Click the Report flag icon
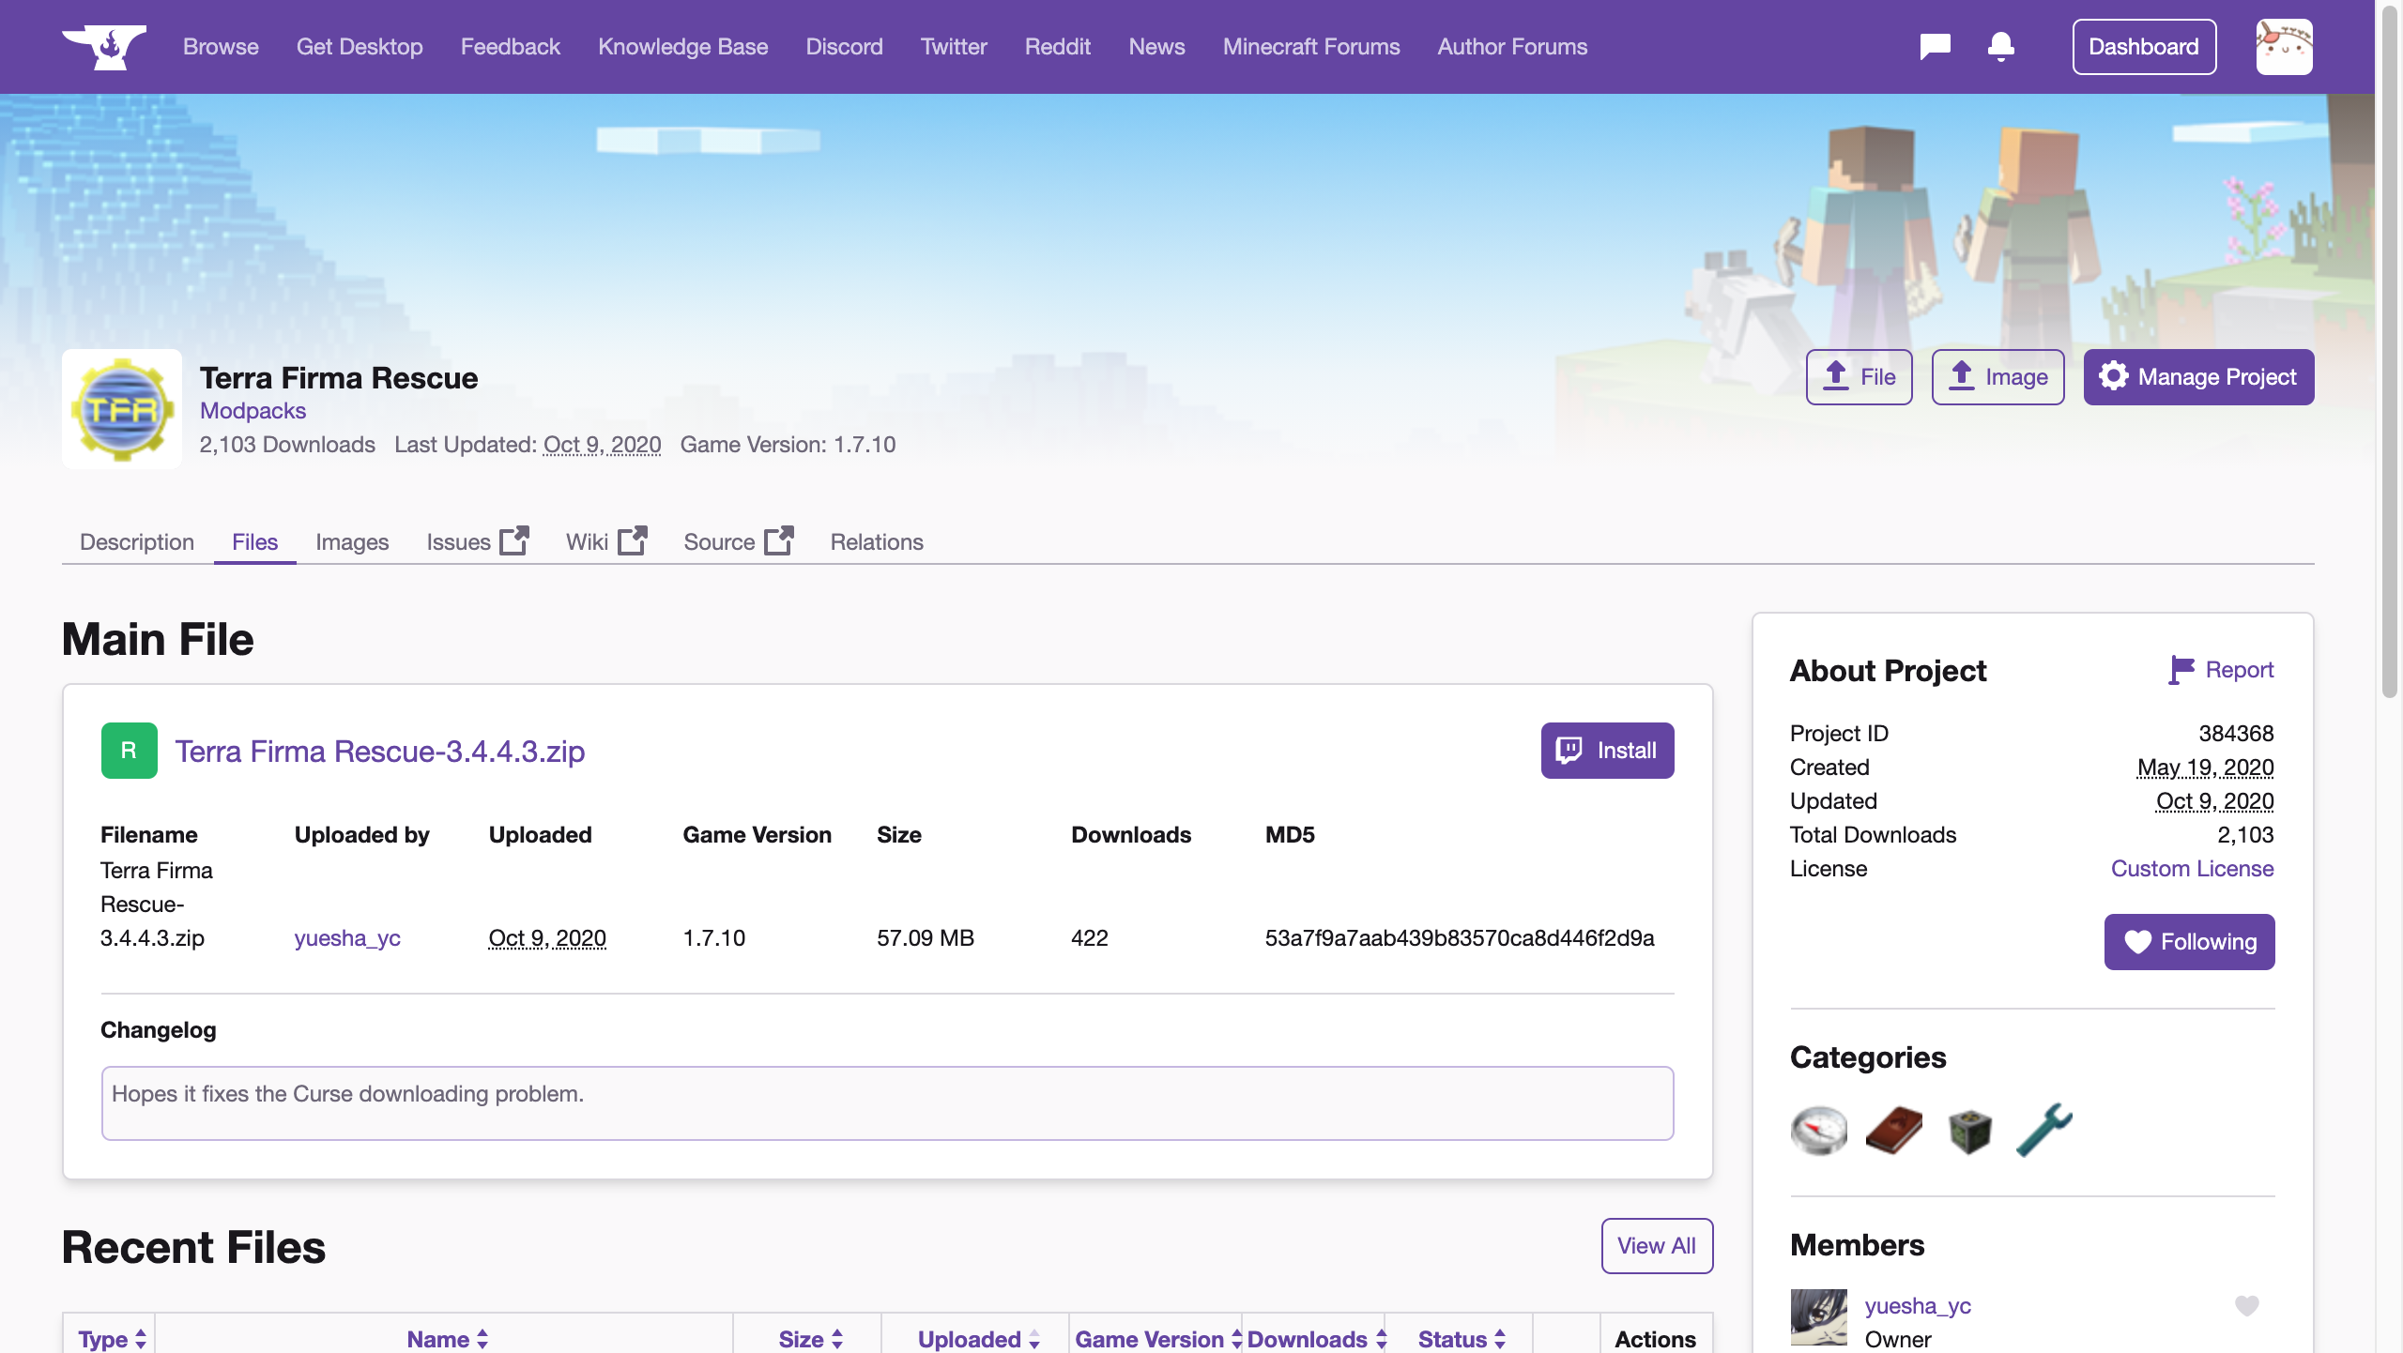Image resolution: width=2403 pixels, height=1353 pixels. click(x=2181, y=670)
